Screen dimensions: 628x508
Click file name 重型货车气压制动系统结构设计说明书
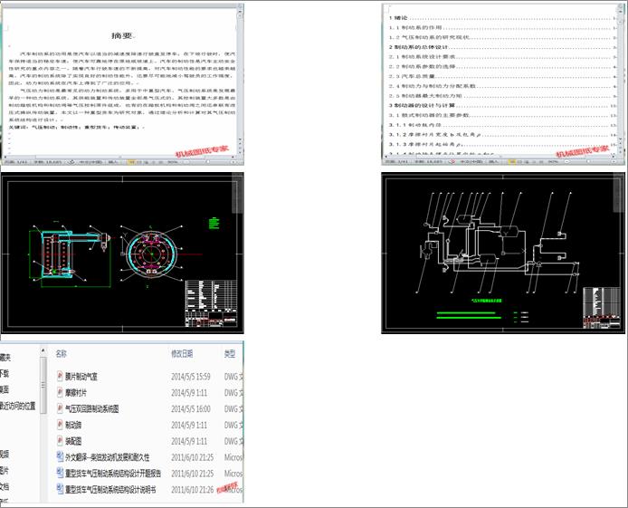tap(110, 490)
